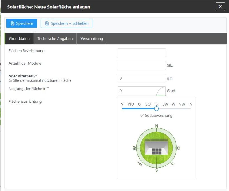Screen dimensions: 229x191
Task: Click the NW mark on orientation slider
Action: (182, 104)
